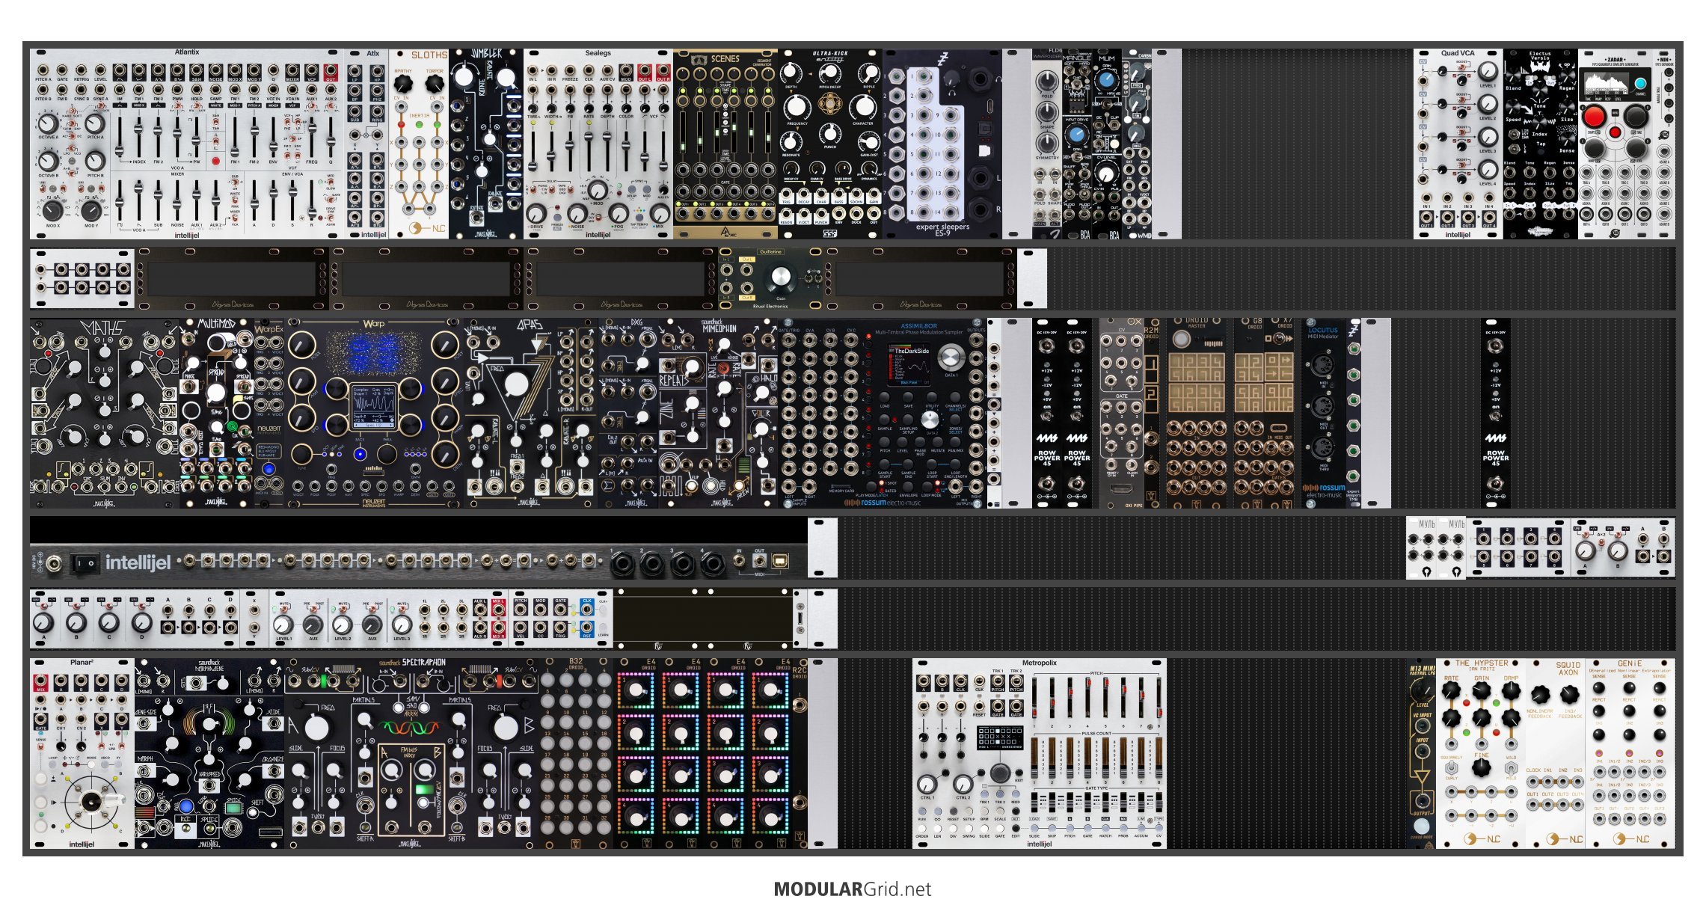Open the MODULARGrid.net link

tap(853, 889)
